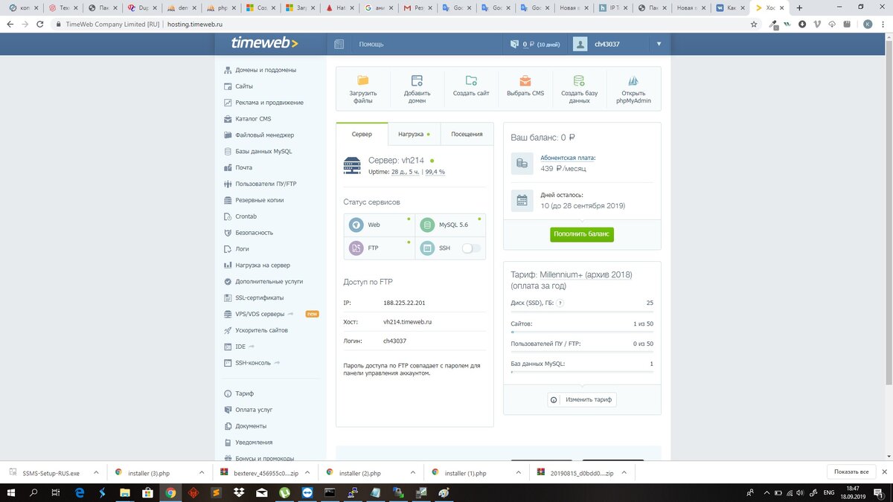Open Документы sidebar item
Image resolution: width=893 pixels, height=502 pixels.
pos(251,426)
